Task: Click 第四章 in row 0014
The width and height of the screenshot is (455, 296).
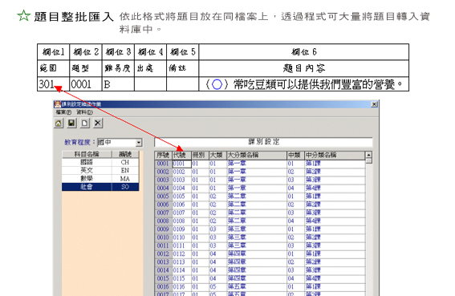Action: [237, 270]
